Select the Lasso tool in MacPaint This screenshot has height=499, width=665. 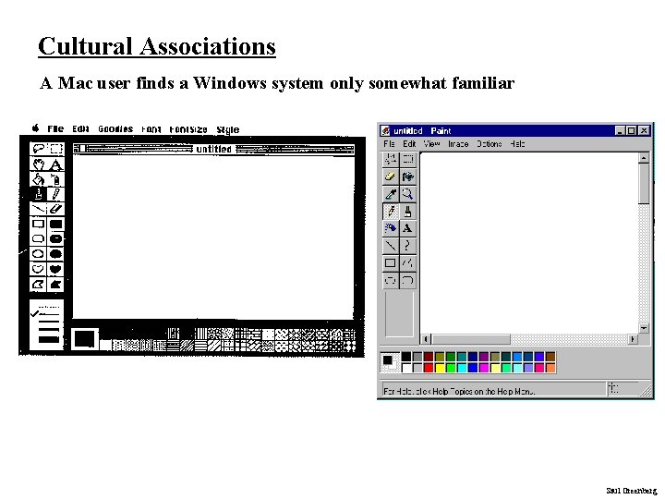(39, 149)
